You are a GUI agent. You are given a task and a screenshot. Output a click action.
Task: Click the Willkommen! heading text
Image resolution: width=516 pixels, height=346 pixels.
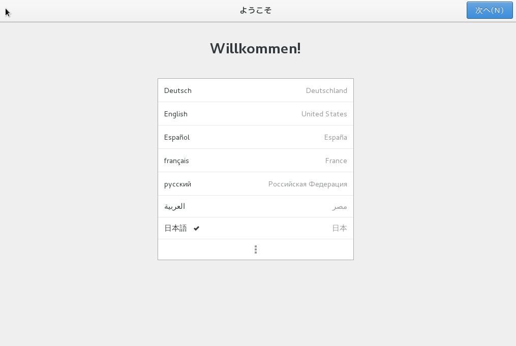point(255,48)
